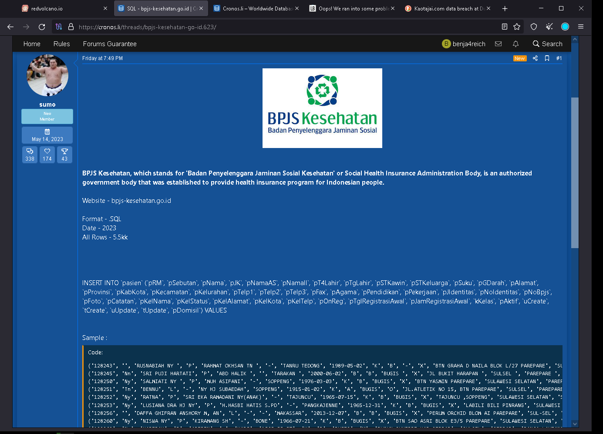
Task: Open benja4reich account menu
Action: tap(464, 44)
